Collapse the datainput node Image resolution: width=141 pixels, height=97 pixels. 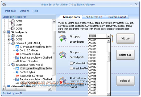click(x=9, y=43)
